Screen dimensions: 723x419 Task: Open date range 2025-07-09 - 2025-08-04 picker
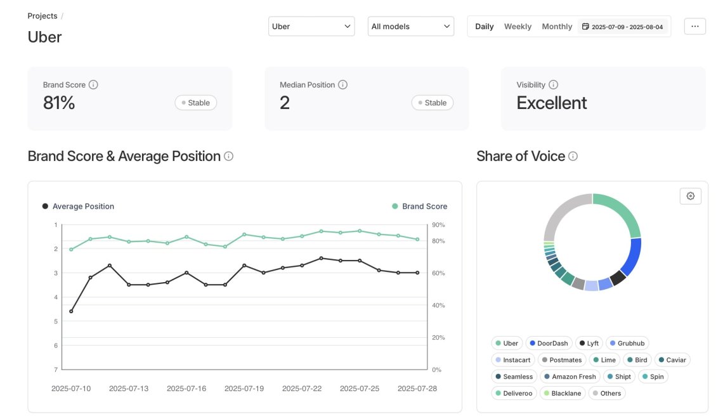623,27
